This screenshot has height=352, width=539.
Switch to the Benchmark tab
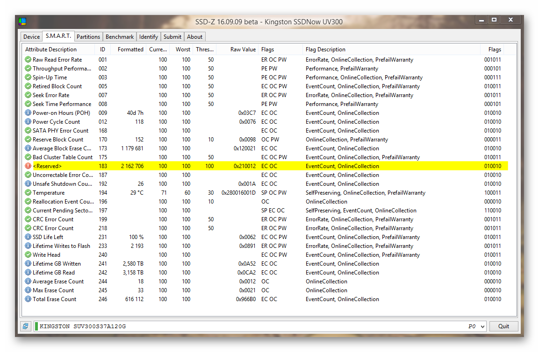click(x=120, y=37)
